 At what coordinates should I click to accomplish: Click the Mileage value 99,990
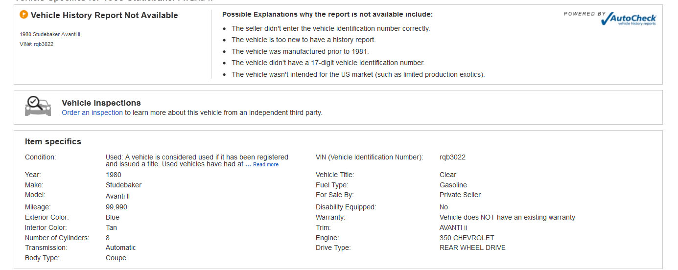[x=117, y=207]
